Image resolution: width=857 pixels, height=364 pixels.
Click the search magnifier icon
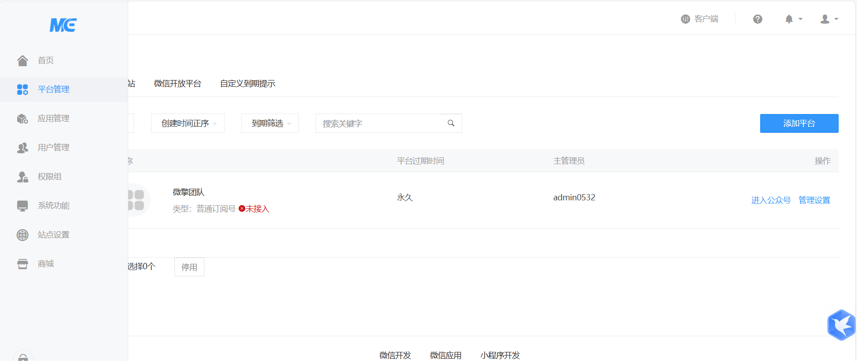[x=451, y=123]
